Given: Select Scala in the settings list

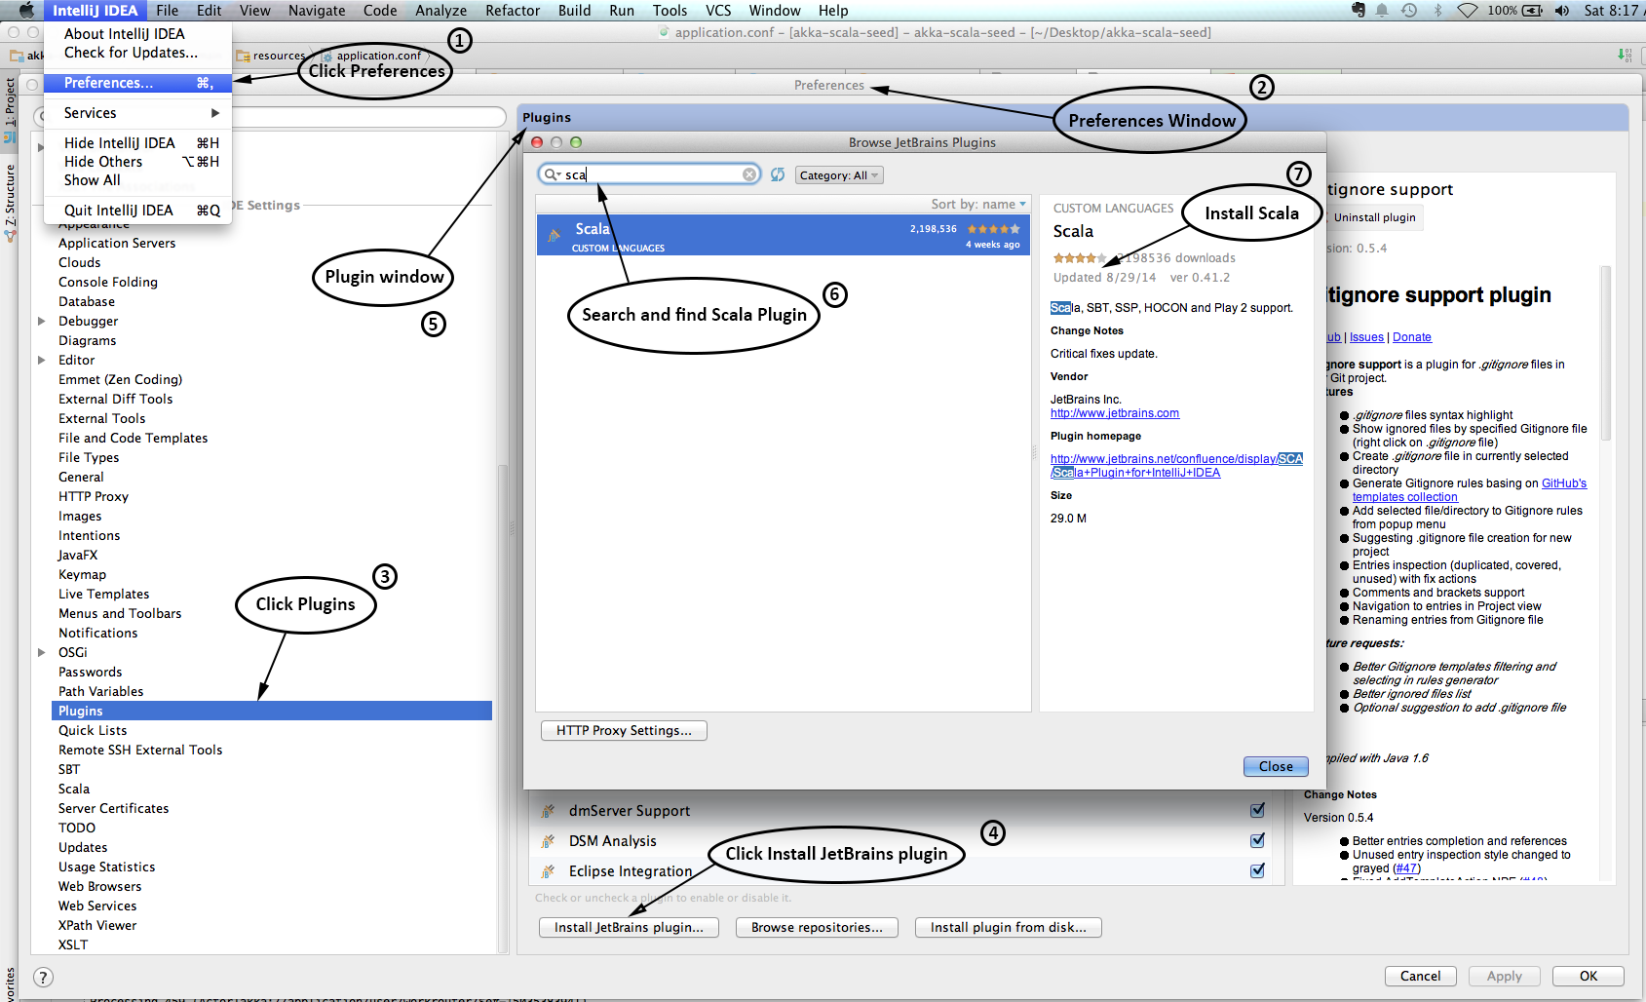Looking at the screenshot, I should click(74, 789).
